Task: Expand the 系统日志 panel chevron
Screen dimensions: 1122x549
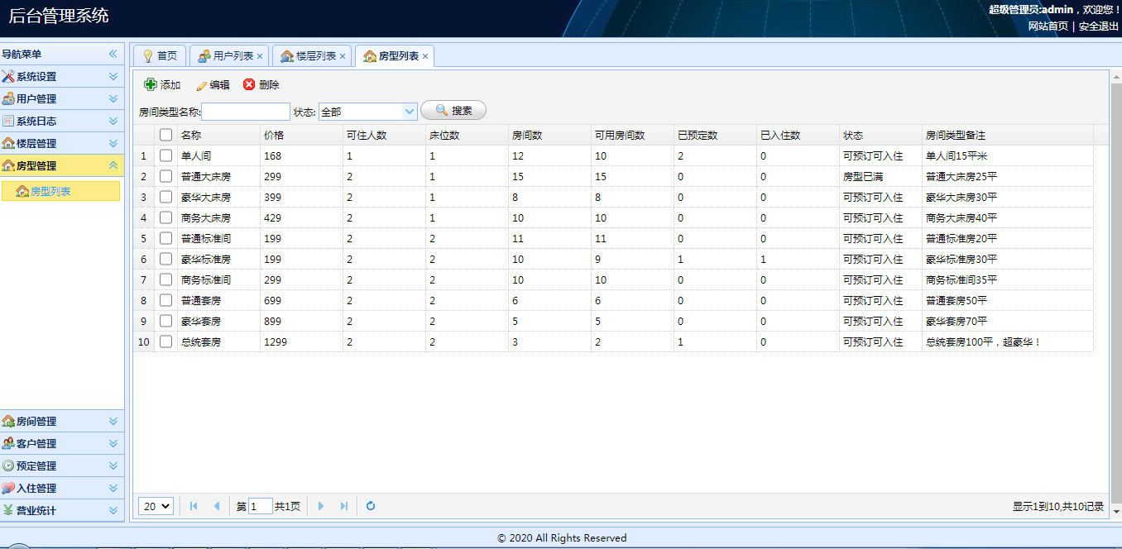Action: pos(113,121)
